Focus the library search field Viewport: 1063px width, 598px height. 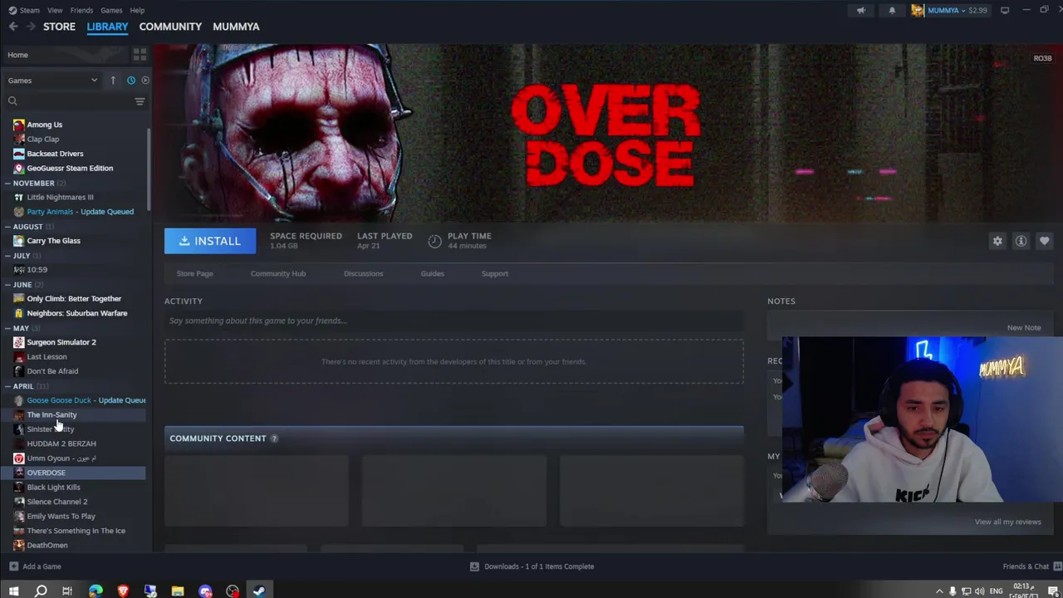[x=75, y=101]
